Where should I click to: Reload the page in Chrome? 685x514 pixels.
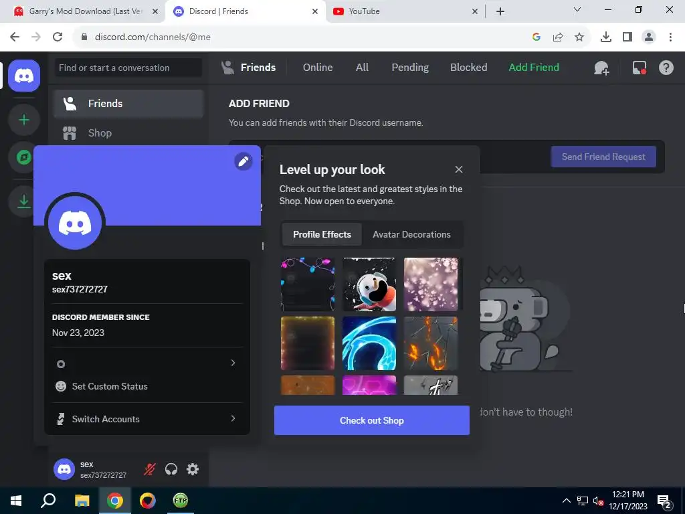click(x=58, y=37)
